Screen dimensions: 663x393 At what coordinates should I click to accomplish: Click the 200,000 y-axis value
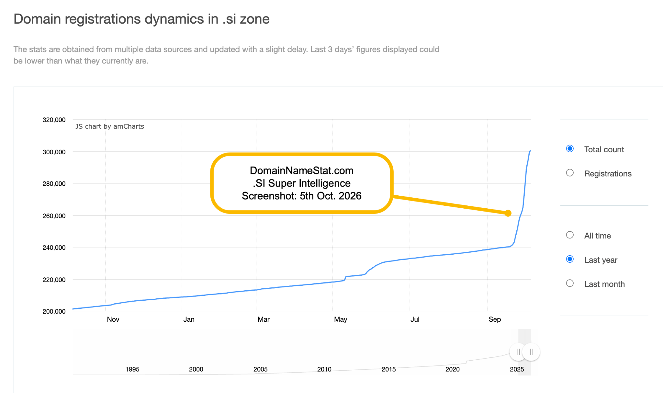54,311
